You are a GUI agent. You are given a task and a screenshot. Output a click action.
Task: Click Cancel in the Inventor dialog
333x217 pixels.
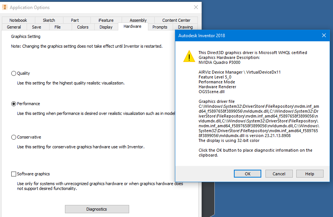(x=279, y=174)
